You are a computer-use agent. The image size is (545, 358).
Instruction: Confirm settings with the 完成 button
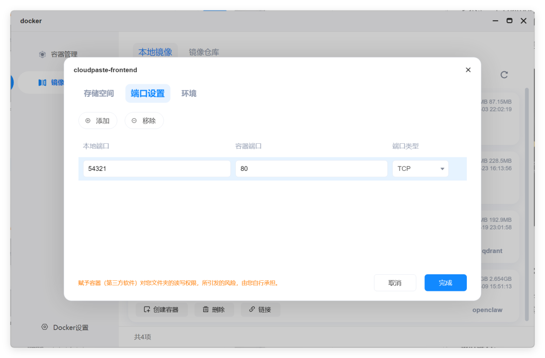pyautogui.click(x=445, y=282)
